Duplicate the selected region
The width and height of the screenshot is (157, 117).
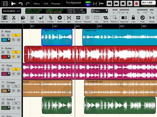point(124,19)
